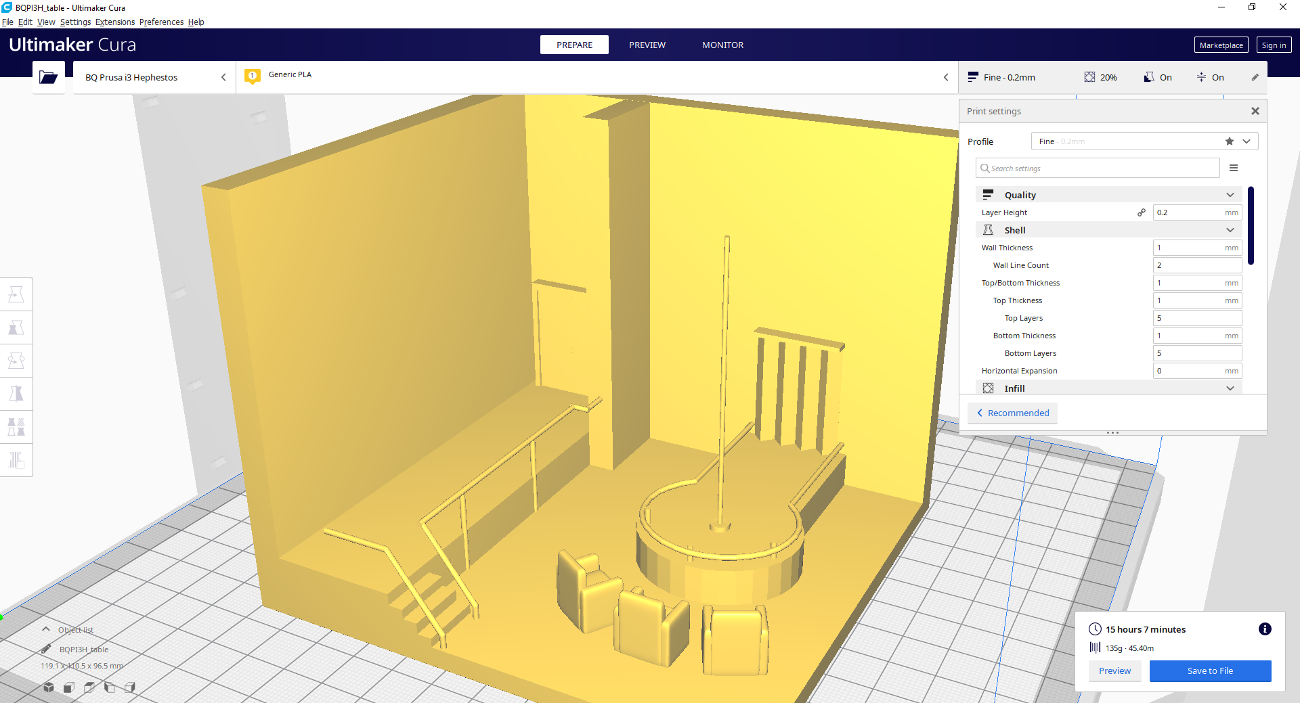Image resolution: width=1300 pixels, height=703 pixels.
Task: Select the Rotate tool
Action: pos(16,360)
